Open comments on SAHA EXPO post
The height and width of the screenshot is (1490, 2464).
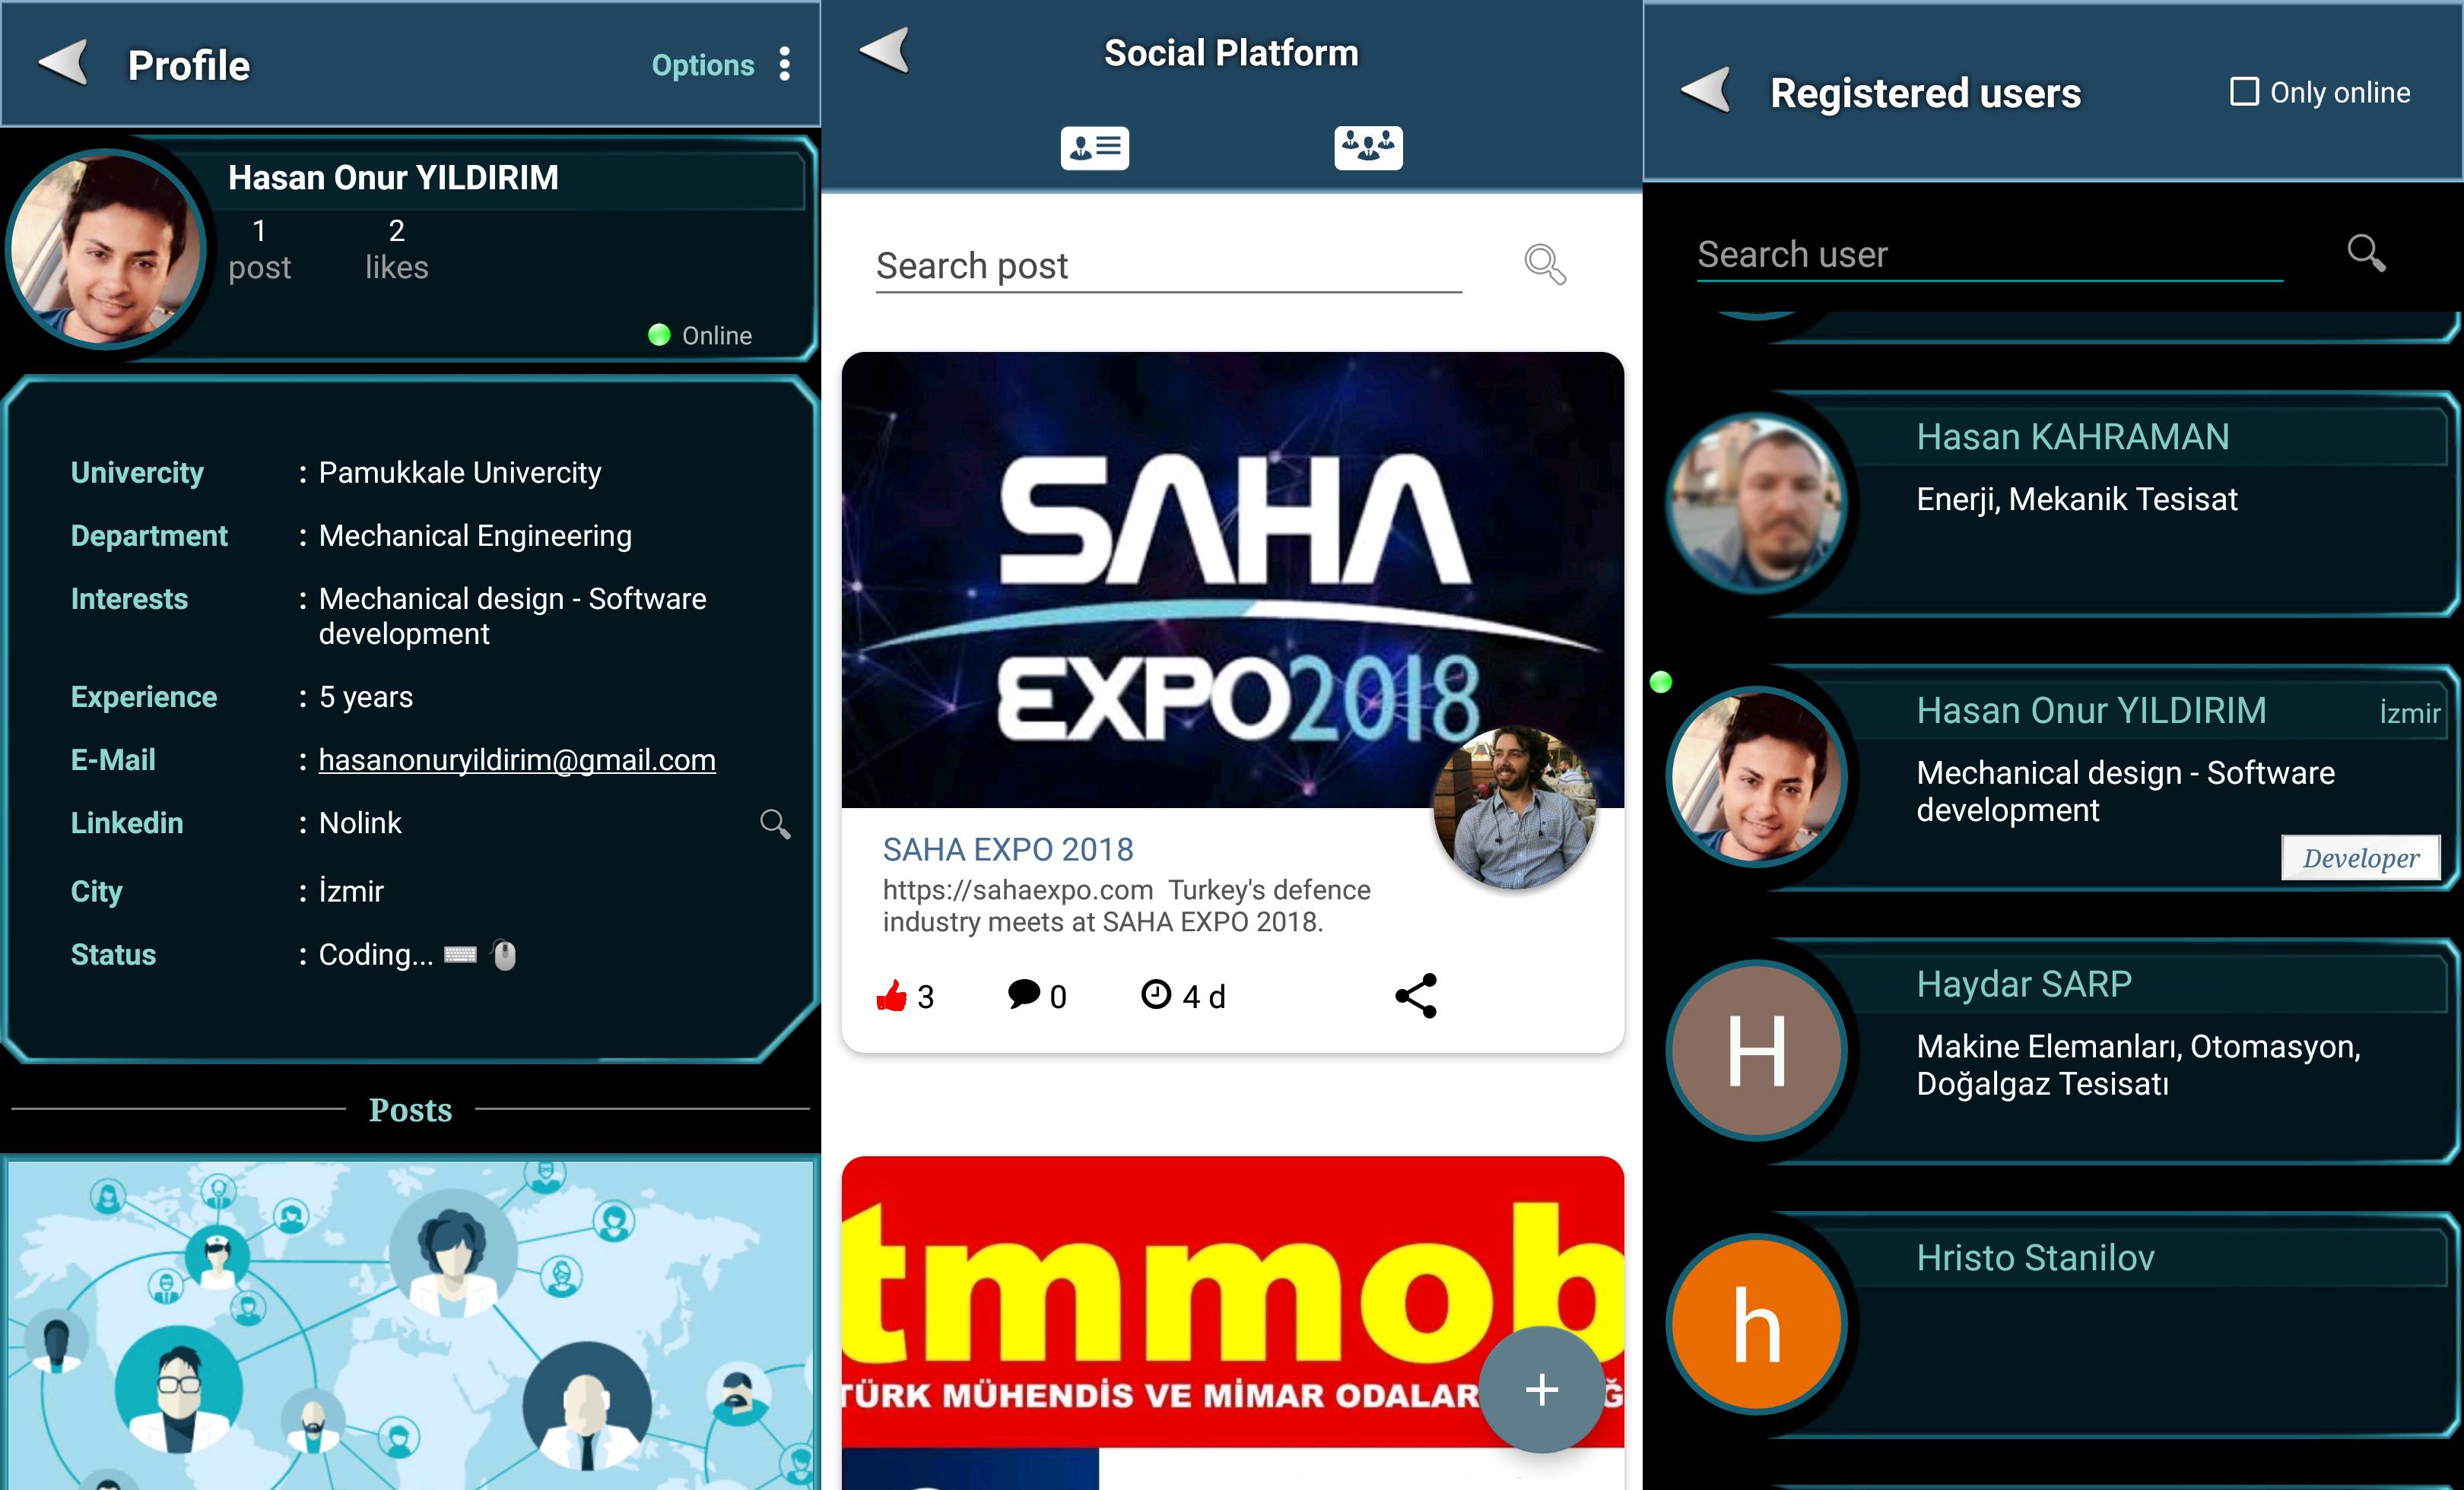pyautogui.click(x=1024, y=994)
